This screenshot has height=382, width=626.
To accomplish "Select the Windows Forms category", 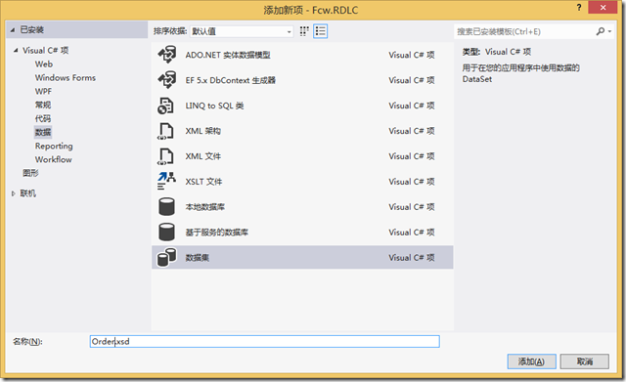I will [66, 77].
